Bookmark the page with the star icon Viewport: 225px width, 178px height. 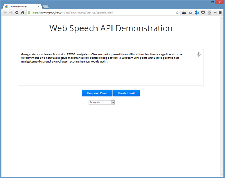tap(177, 12)
